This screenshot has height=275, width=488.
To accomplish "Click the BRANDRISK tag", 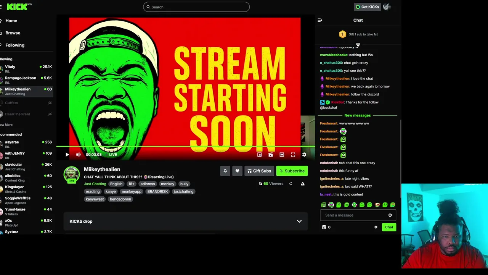I will (x=157, y=191).
